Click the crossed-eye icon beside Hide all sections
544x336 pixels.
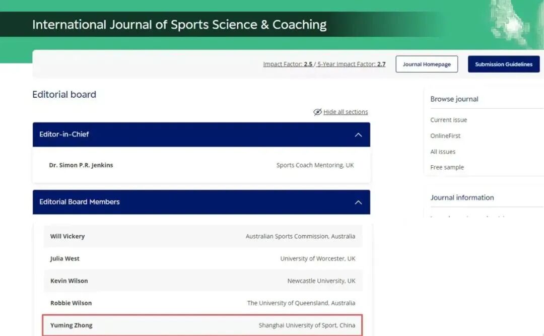(x=317, y=112)
